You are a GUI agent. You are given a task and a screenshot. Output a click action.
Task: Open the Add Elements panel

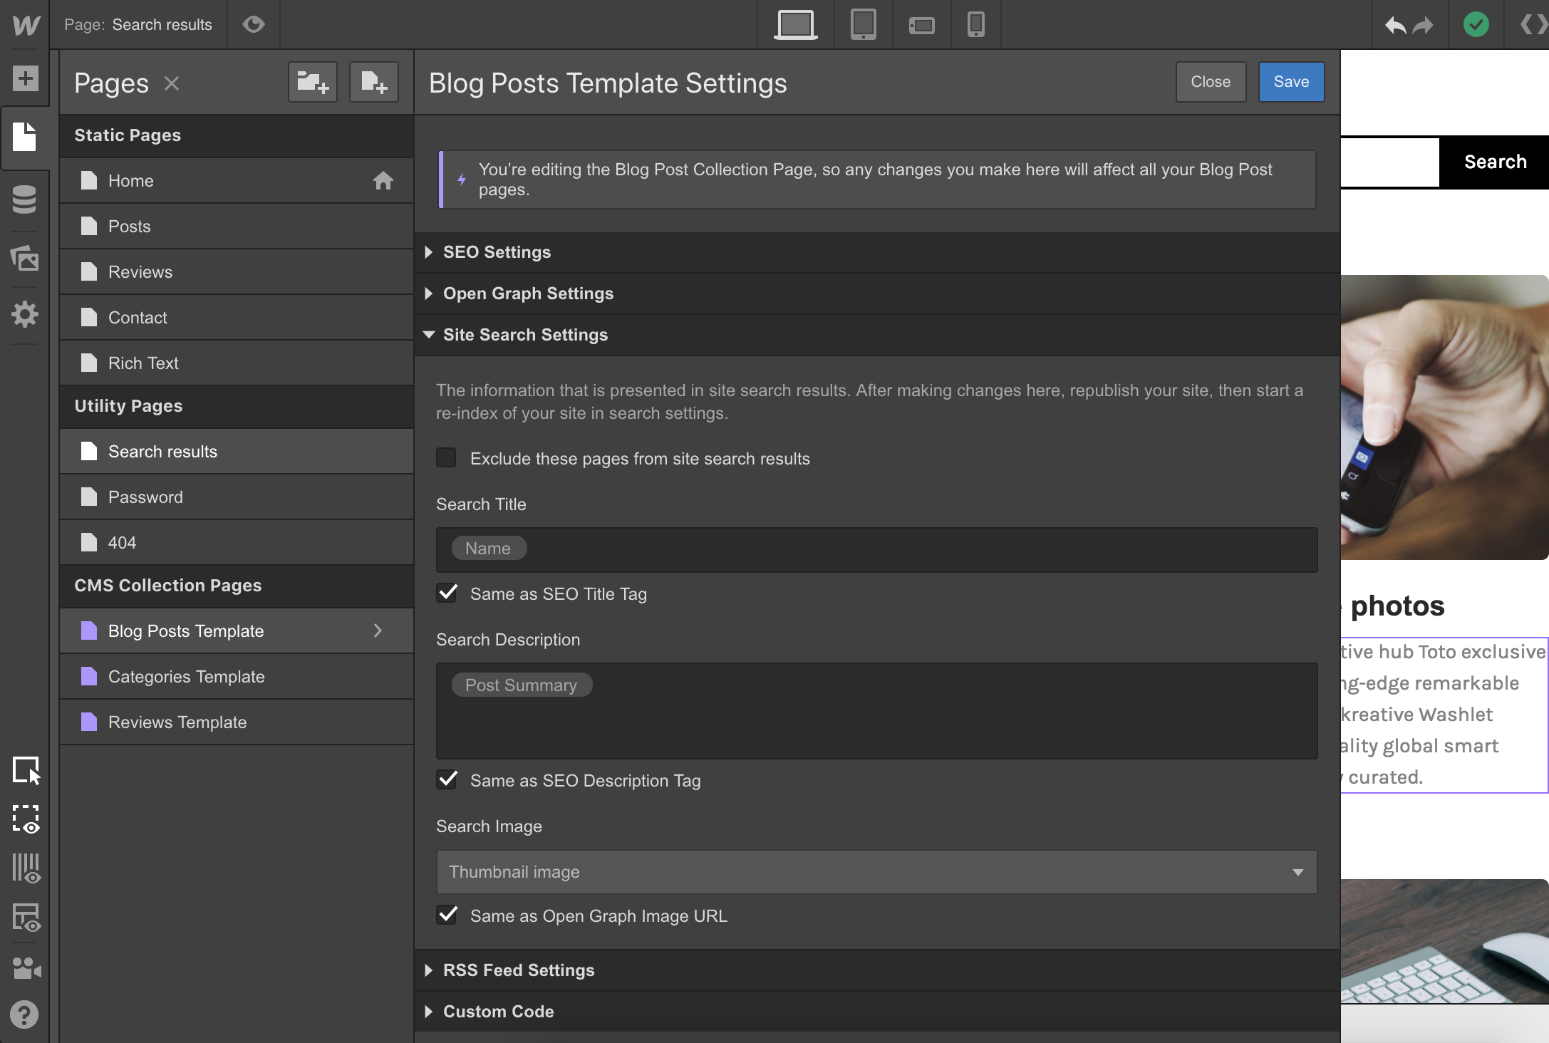[25, 80]
